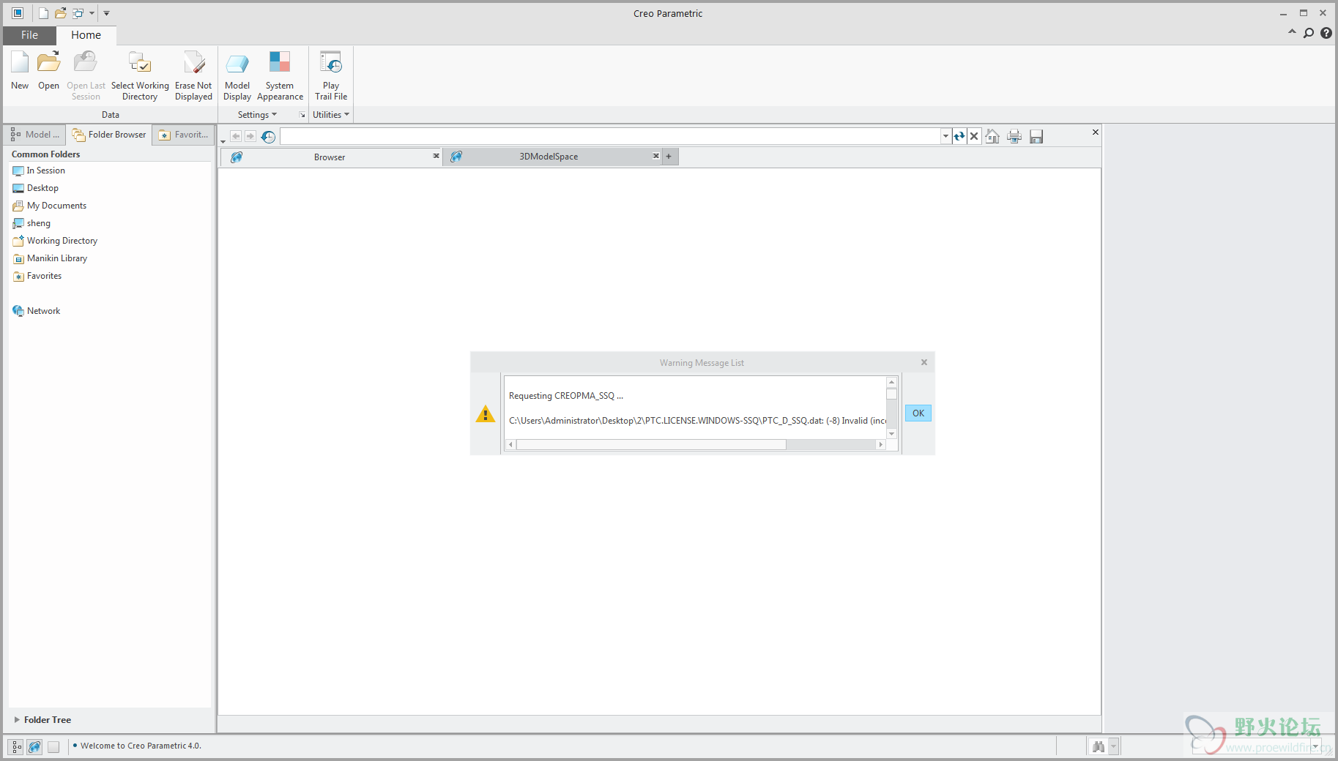Click OK in Warning Message List
The image size is (1338, 761).
(x=918, y=413)
